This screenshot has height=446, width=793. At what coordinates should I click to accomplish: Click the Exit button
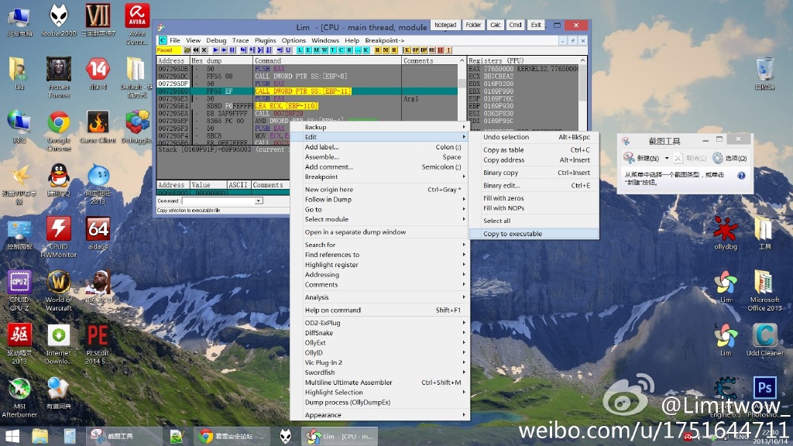click(536, 25)
